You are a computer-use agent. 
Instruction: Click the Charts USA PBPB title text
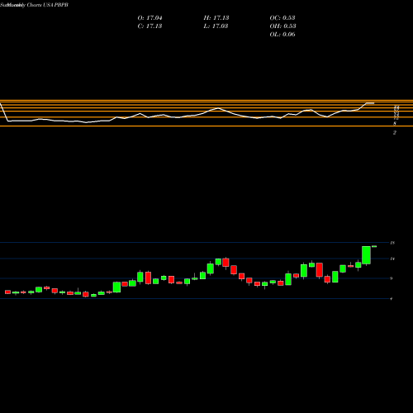pos(48,5)
